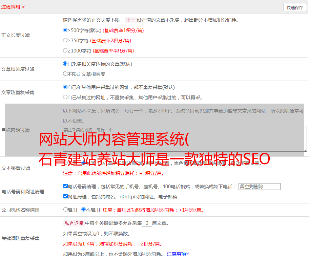
Task: Click the 快速保存 button
Action: click(x=295, y=7)
